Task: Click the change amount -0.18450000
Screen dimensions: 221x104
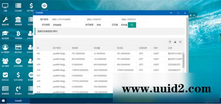Action: click(99, 54)
